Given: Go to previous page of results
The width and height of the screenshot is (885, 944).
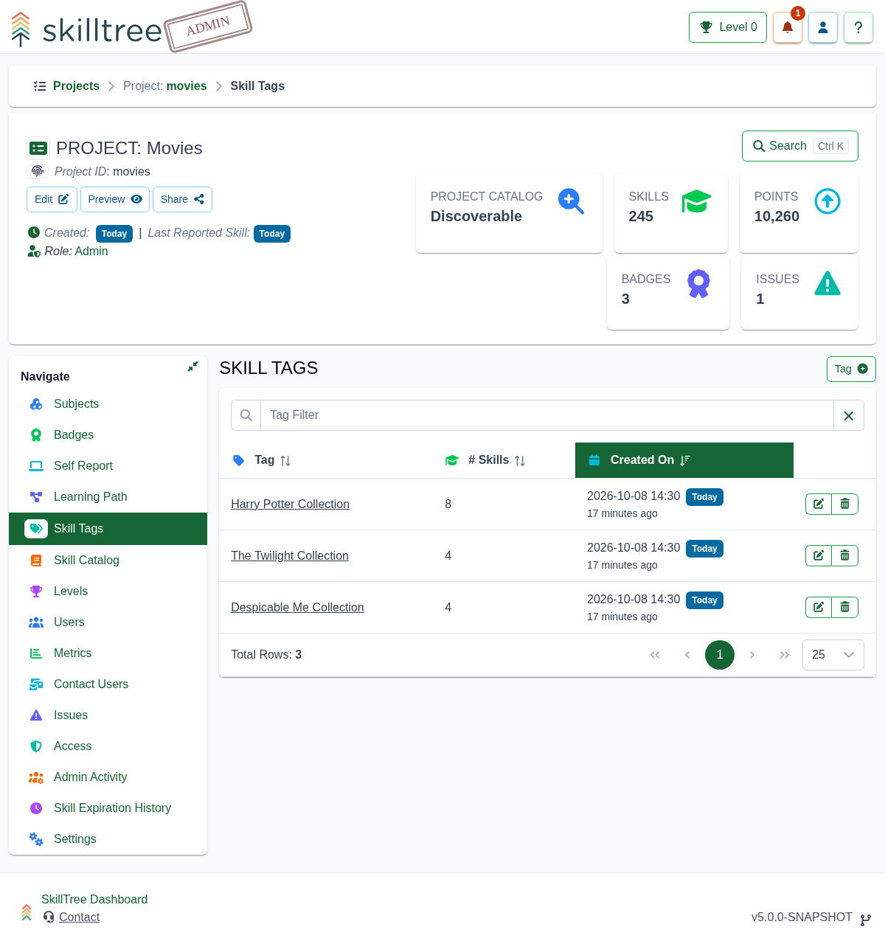Looking at the screenshot, I should coord(687,655).
